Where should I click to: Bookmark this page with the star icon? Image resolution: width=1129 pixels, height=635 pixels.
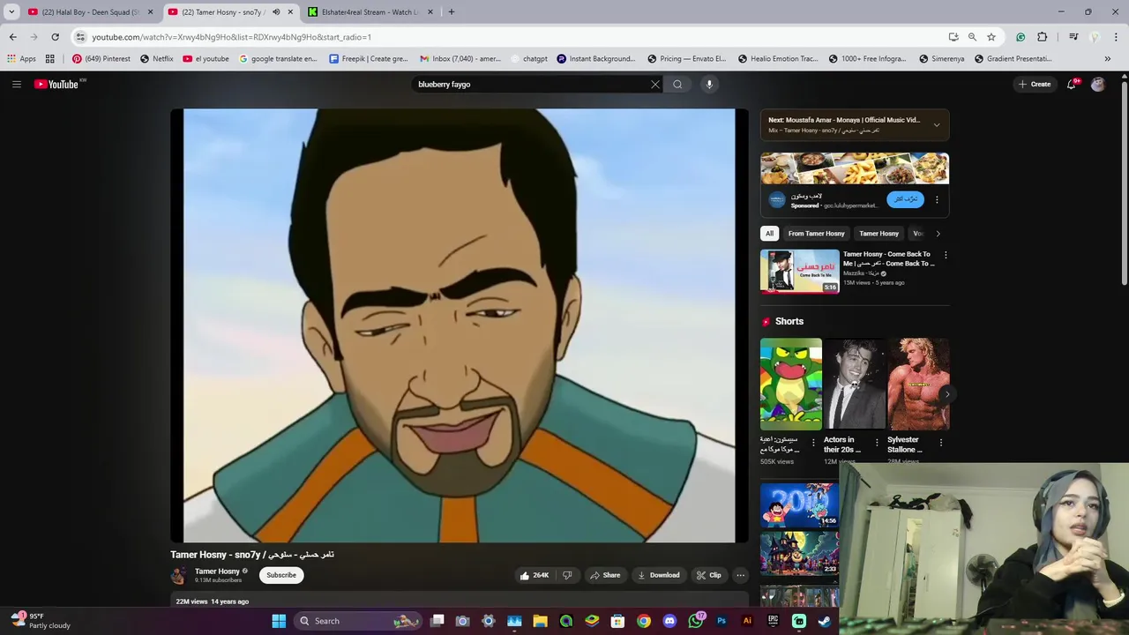coord(991,37)
